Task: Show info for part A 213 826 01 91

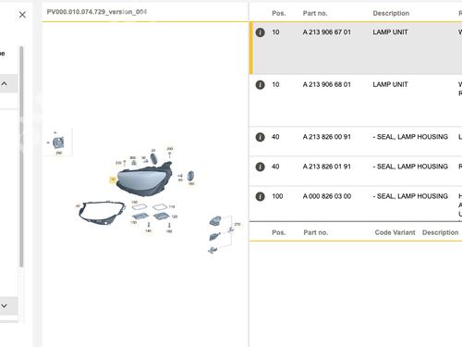Action: [260, 167]
